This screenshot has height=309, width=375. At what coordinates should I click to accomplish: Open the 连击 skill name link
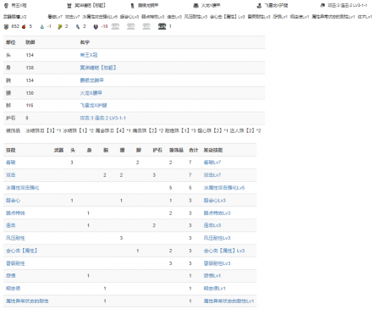click(11, 225)
